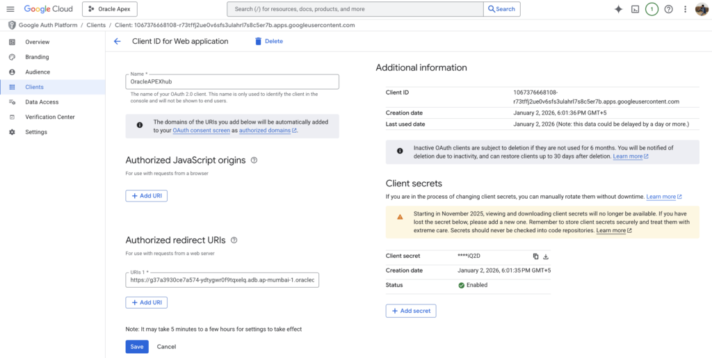Open the Oracle Apex project picker
The height and width of the screenshot is (358, 712).
(110, 9)
